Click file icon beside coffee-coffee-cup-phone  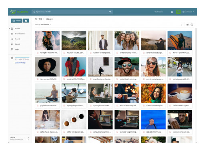tap(170, 105)
